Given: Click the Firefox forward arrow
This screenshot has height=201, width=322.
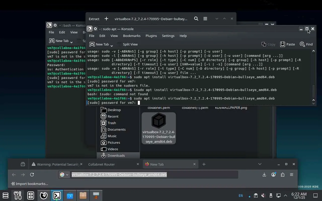Looking at the screenshot, I should click(x=23, y=175).
